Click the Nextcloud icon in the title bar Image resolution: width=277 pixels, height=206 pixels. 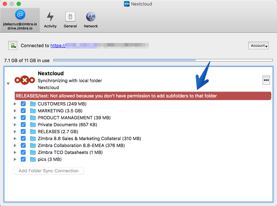coord(127,4)
